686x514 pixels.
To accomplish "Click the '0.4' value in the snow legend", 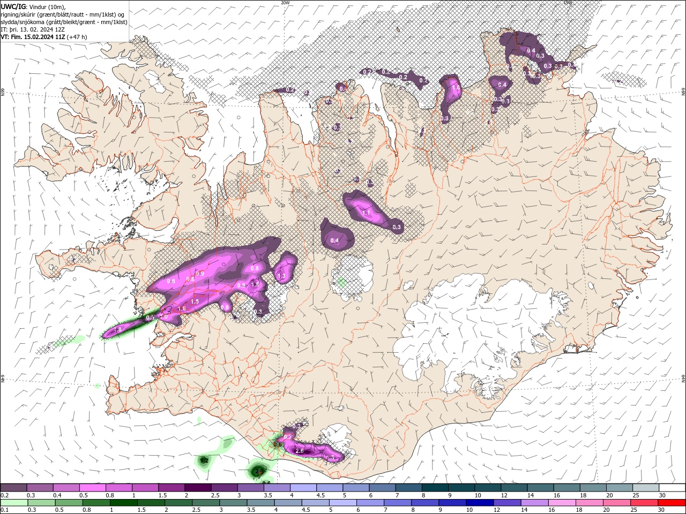I will [x=57, y=495].
